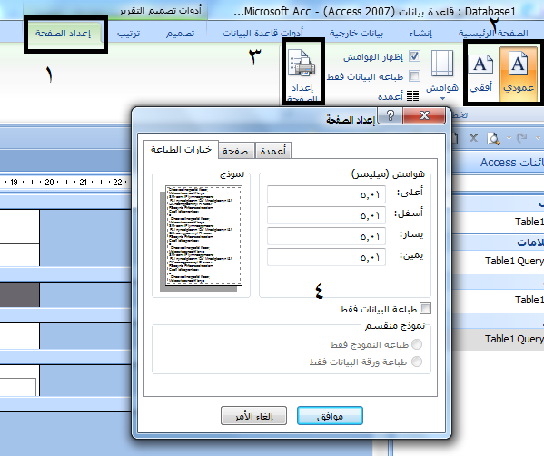Viewport: 544px width, 456px height.
Task: Click the redo arrow icon in toolbar
Action: 521,138
